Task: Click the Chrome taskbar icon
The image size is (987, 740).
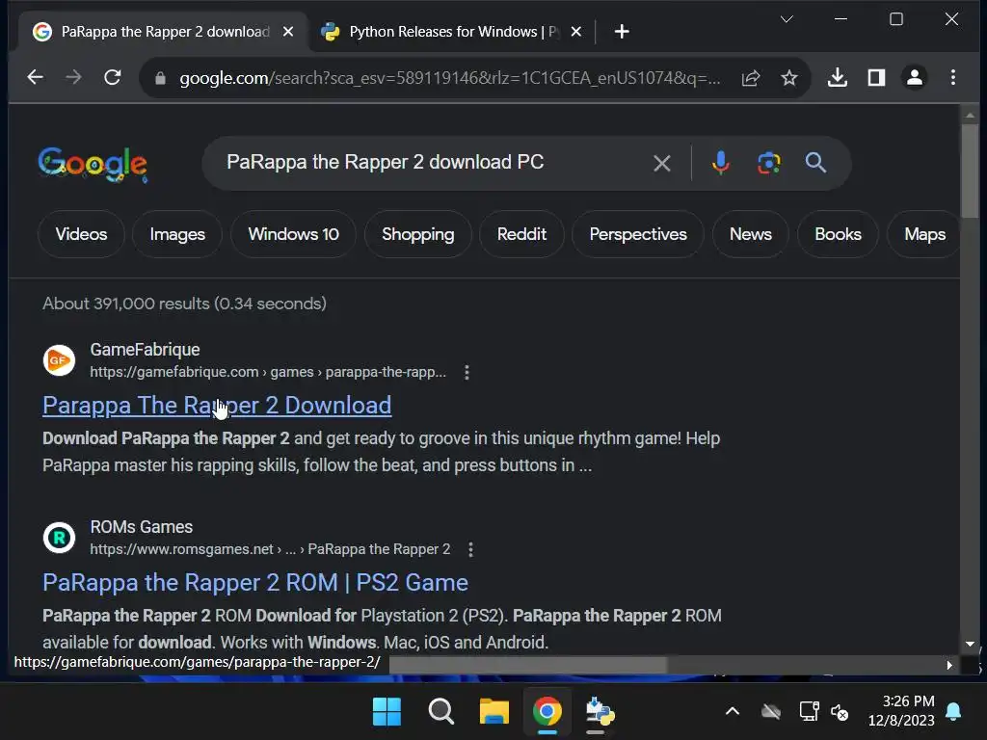Action: pos(547,712)
